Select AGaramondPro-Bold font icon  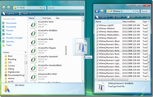[33, 77]
